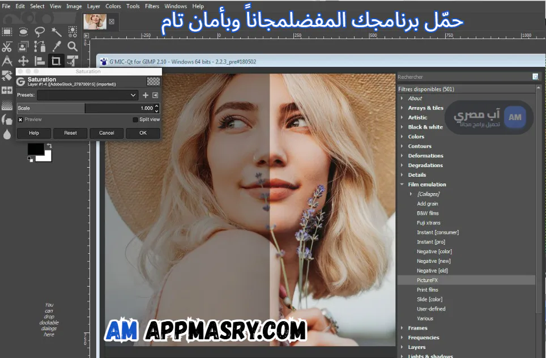Select the Free Select lasso tool
Viewport: 546px width, 358px height.
point(40,32)
